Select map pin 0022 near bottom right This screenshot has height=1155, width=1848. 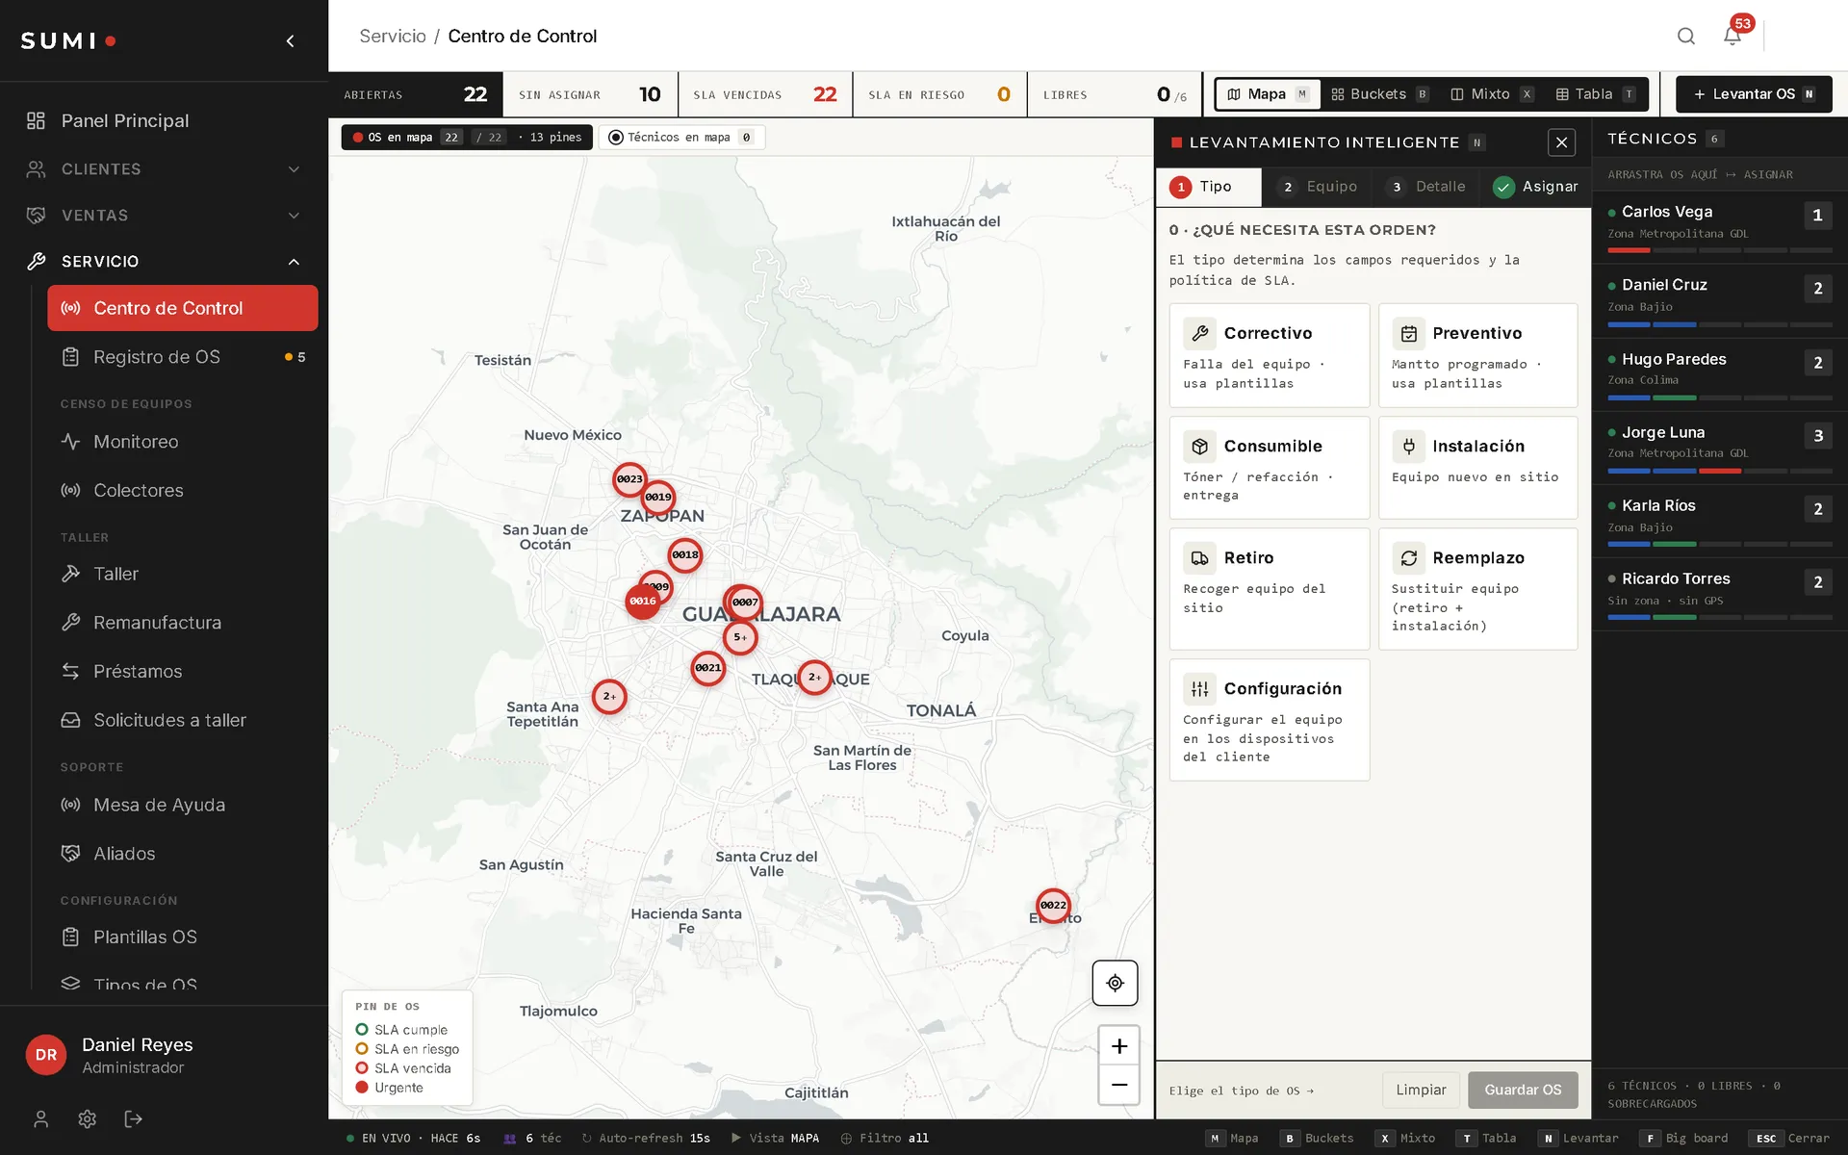coord(1053,905)
